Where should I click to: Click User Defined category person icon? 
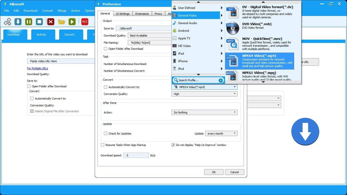175,8
